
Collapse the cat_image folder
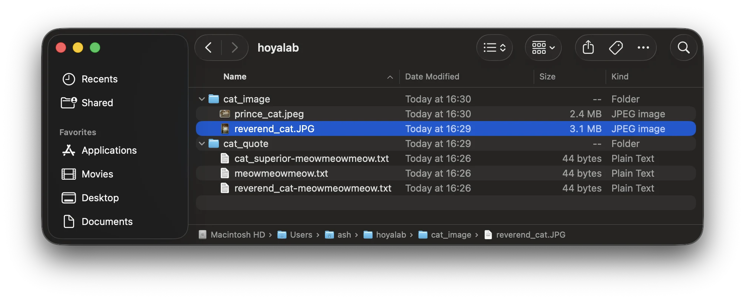[x=202, y=99]
